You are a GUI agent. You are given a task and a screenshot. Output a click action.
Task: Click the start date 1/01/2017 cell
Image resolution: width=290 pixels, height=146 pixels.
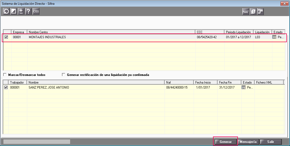tap(206, 87)
